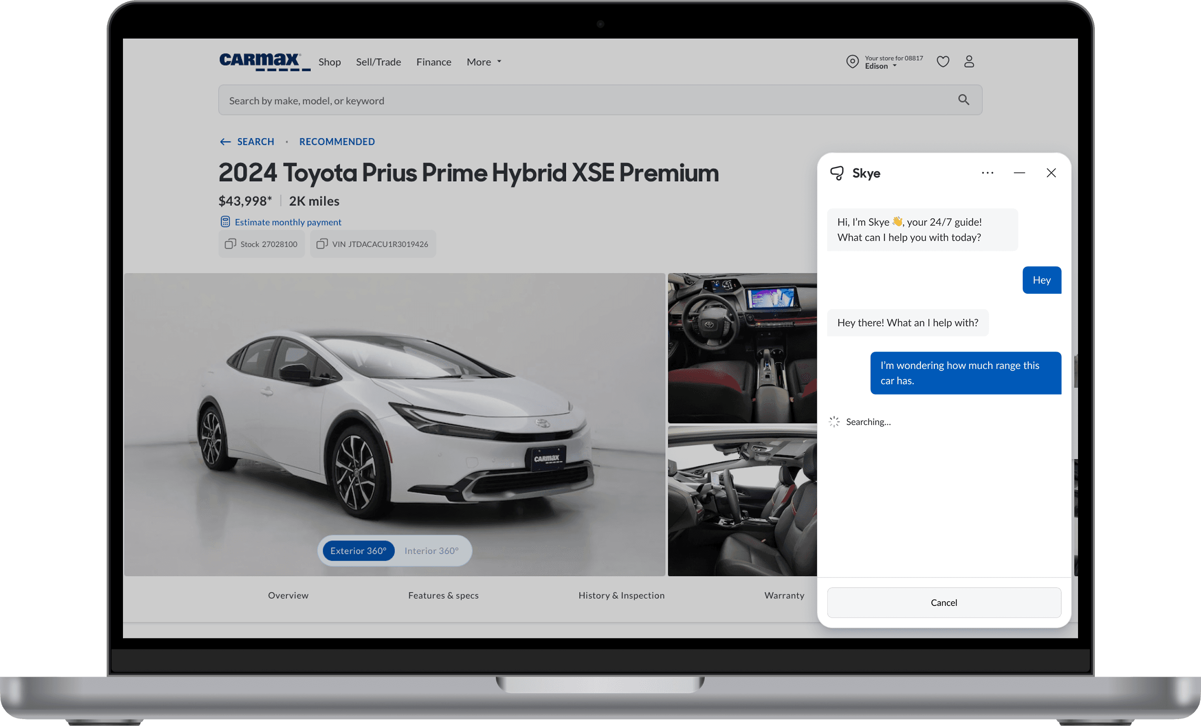Image resolution: width=1201 pixels, height=726 pixels.
Task: Click the $43,998* price text
Action: point(245,201)
